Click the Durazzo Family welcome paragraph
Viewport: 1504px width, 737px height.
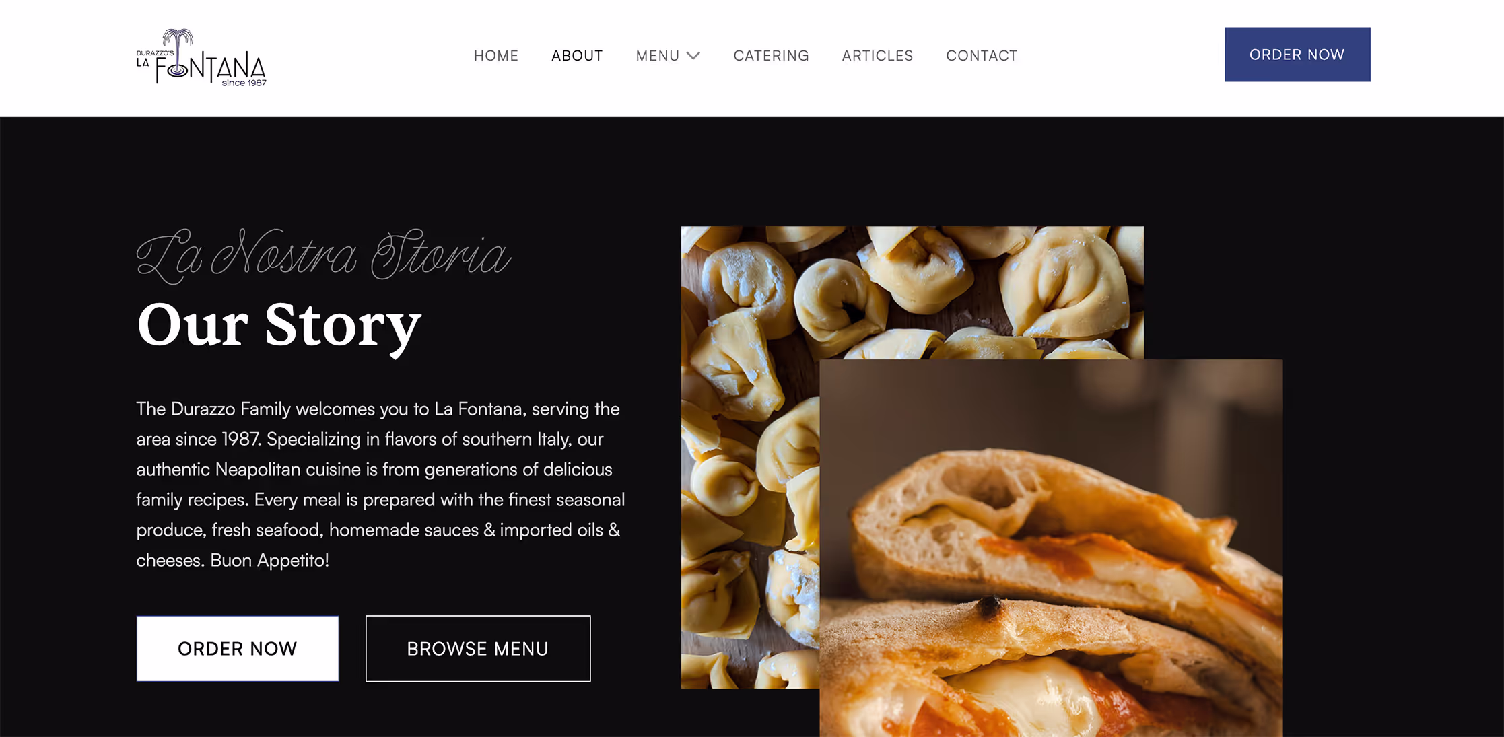tap(380, 484)
